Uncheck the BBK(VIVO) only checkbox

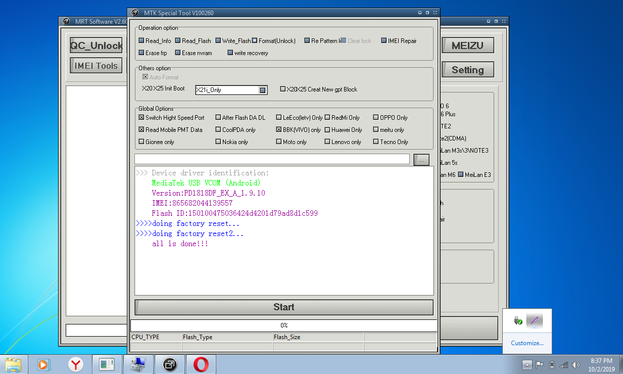(279, 130)
